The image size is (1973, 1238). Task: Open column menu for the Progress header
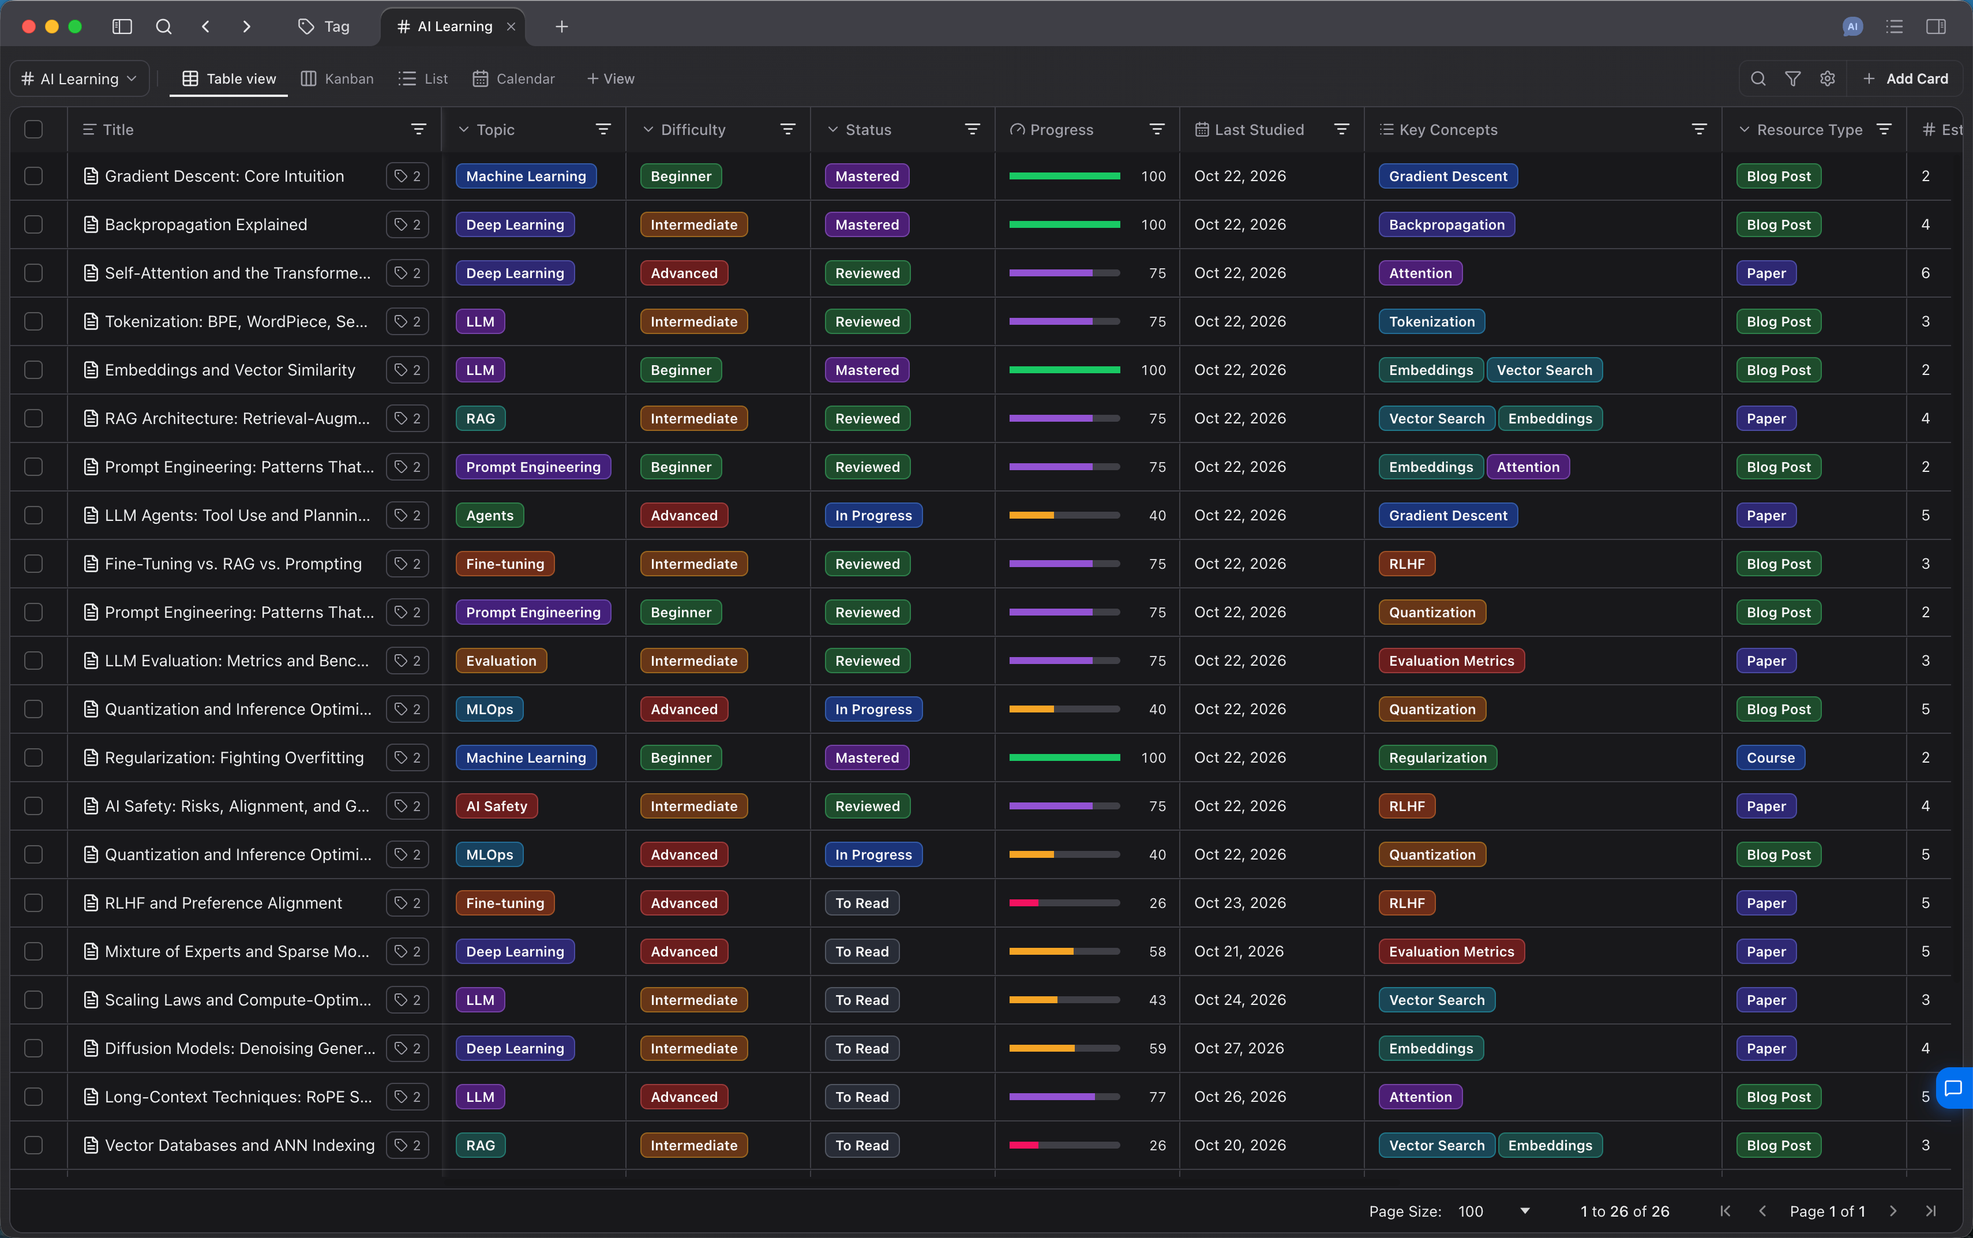coord(1157,129)
